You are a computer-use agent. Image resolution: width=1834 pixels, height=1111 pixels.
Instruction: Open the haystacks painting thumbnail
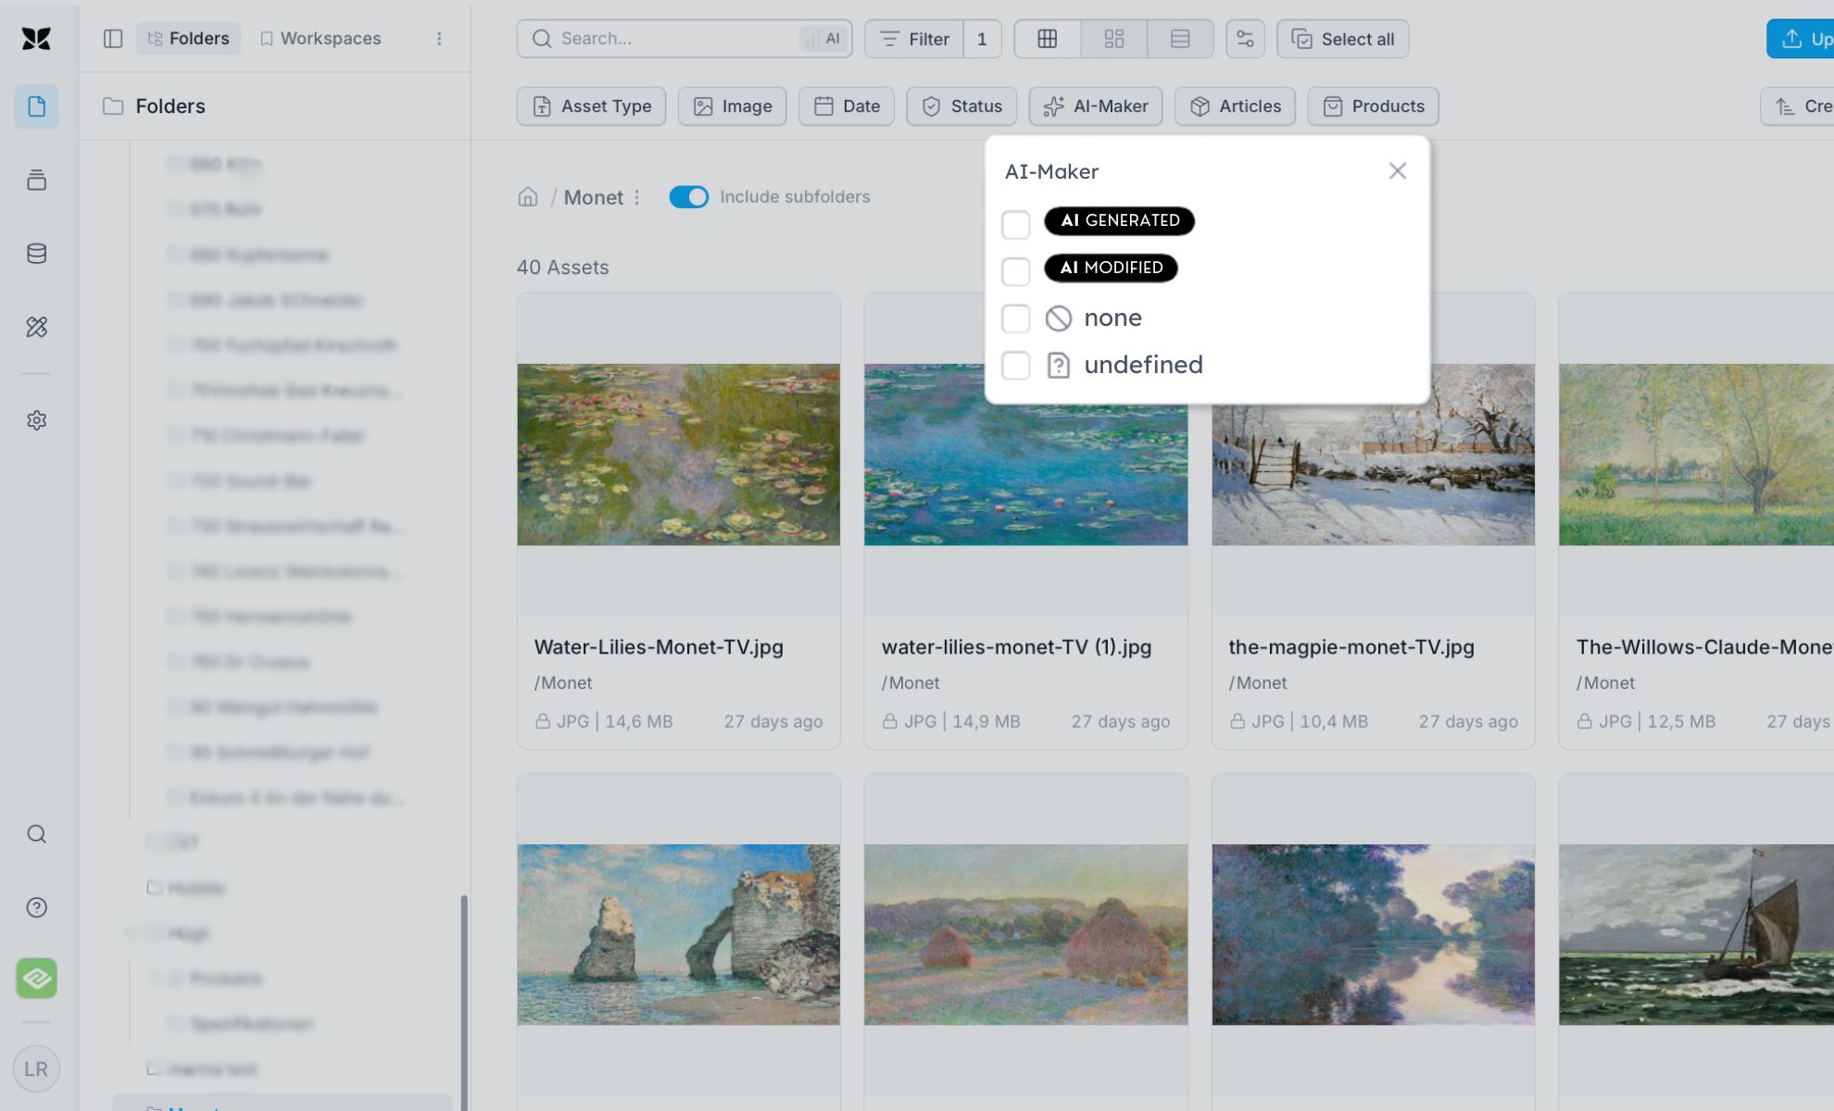click(x=1025, y=934)
